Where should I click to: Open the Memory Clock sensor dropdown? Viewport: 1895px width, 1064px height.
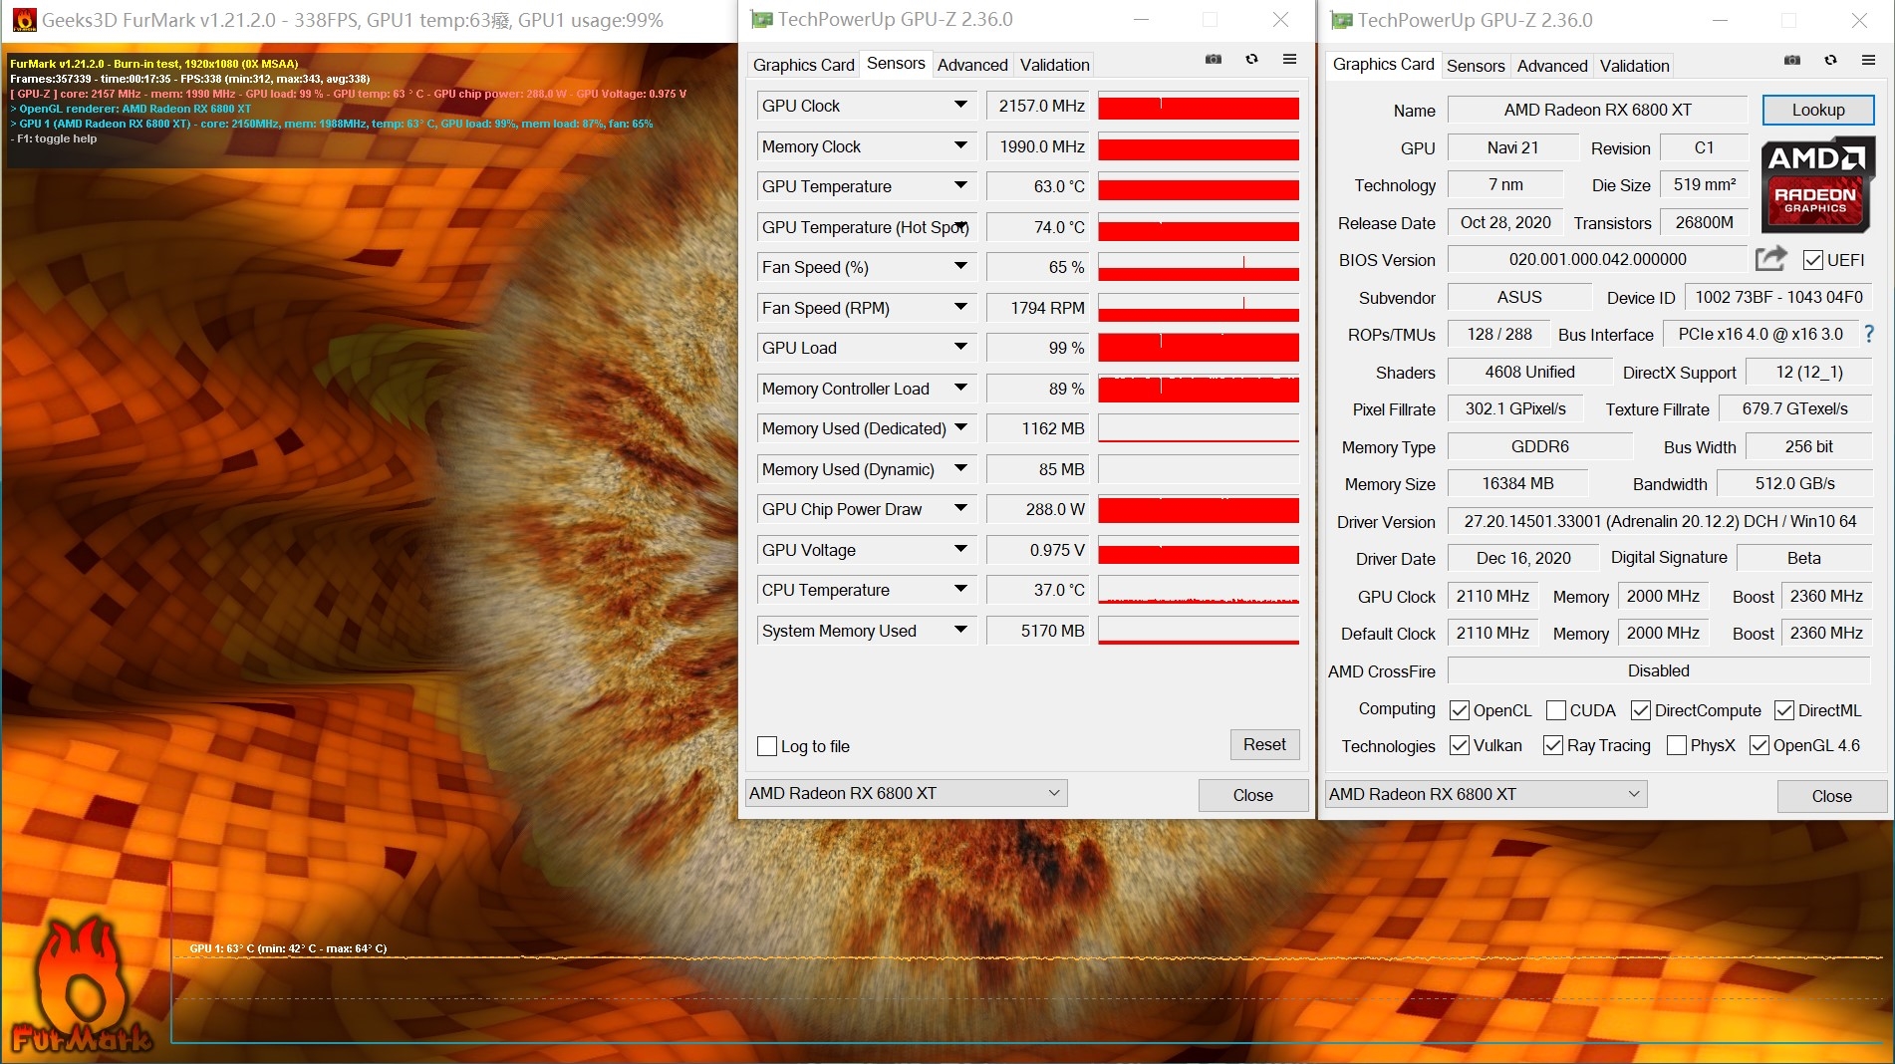click(x=960, y=145)
